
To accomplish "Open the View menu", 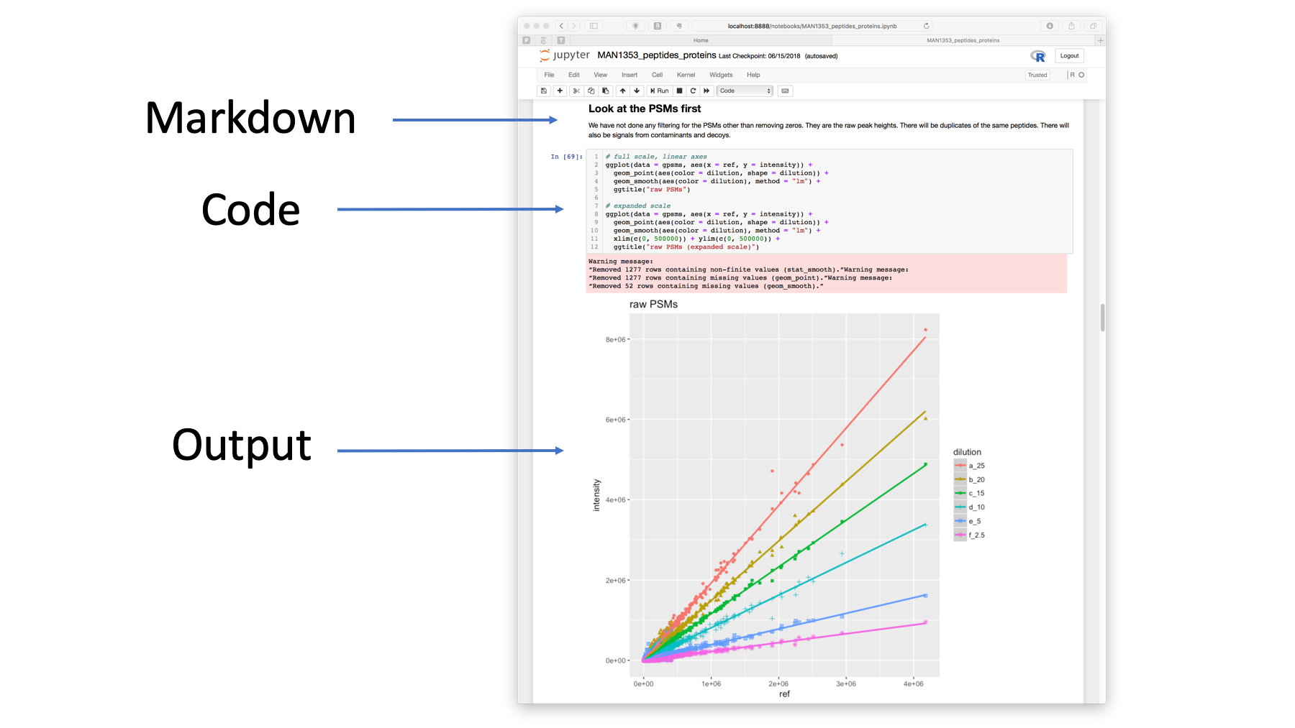I will coord(600,75).
